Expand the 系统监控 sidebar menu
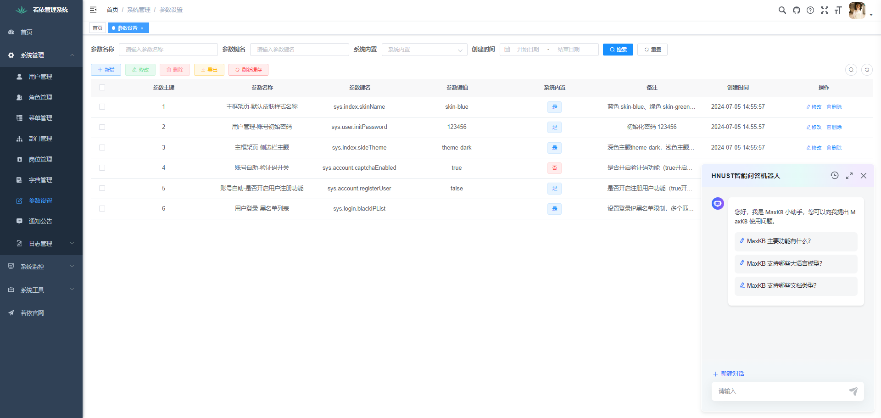 pos(41,267)
